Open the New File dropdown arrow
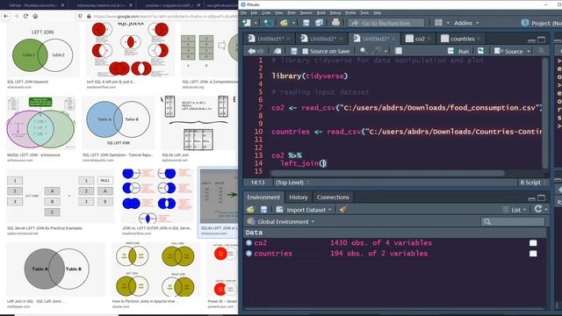The height and width of the screenshot is (316, 562). click(x=256, y=23)
